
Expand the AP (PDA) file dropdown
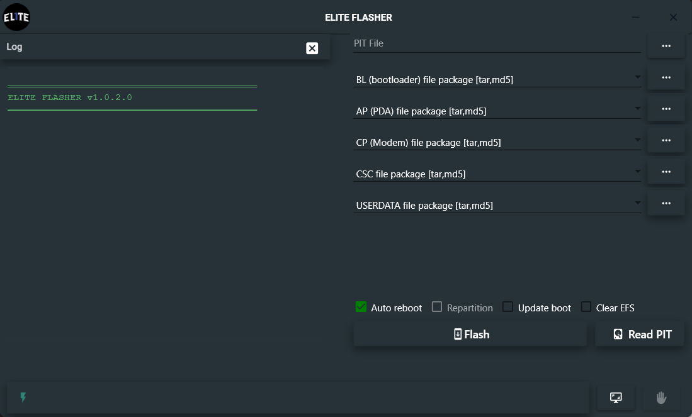tap(637, 109)
